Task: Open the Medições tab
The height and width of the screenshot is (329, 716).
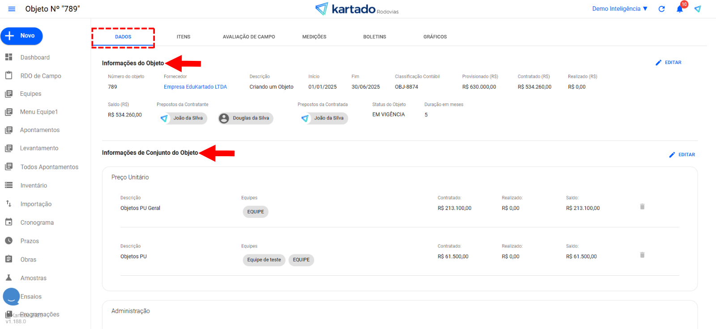Action: click(314, 37)
